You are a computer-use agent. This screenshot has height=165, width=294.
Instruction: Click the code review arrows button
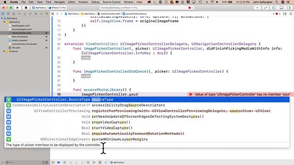point(266,8)
